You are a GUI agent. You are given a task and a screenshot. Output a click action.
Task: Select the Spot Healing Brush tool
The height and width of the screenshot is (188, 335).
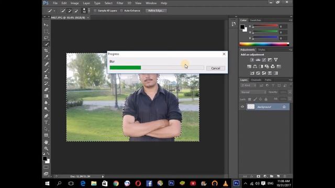[x=46, y=64]
